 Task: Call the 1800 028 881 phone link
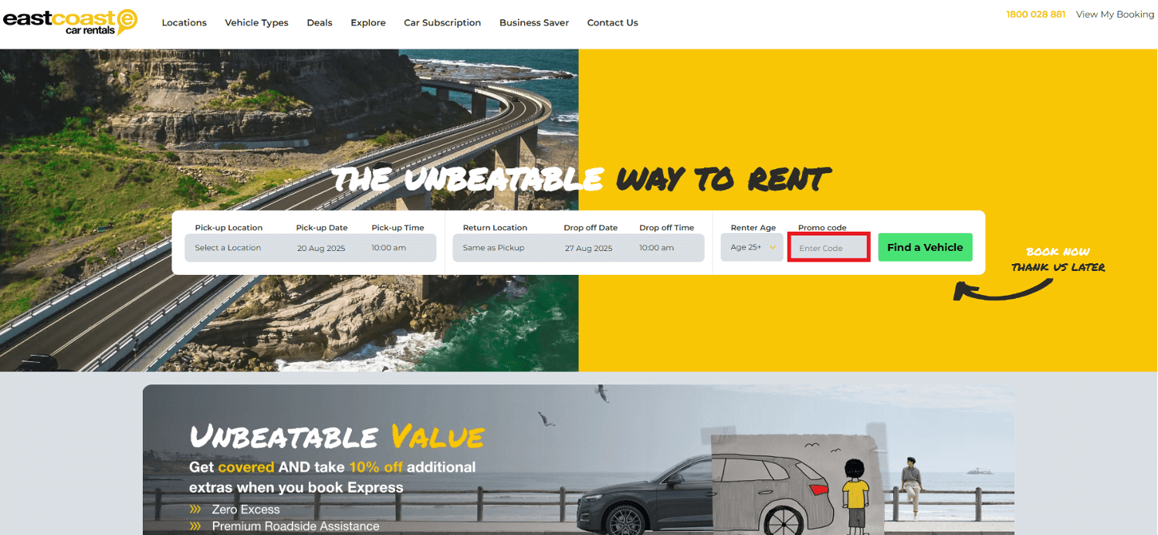click(x=1035, y=15)
